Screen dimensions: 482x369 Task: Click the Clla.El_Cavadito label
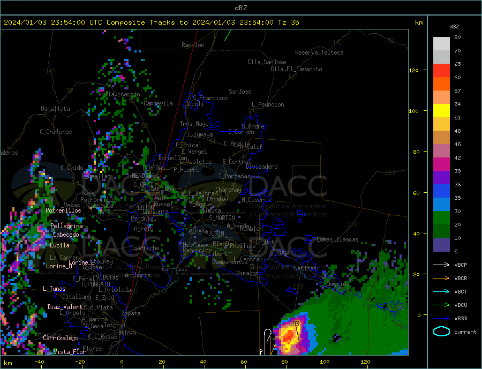296,69
